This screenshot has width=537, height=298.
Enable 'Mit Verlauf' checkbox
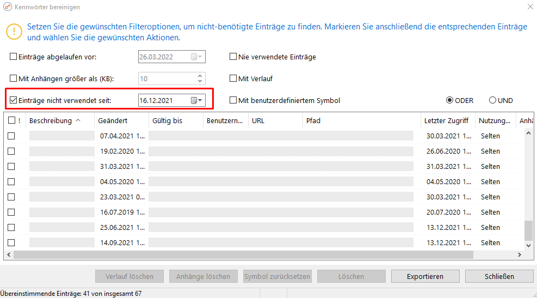click(x=233, y=78)
